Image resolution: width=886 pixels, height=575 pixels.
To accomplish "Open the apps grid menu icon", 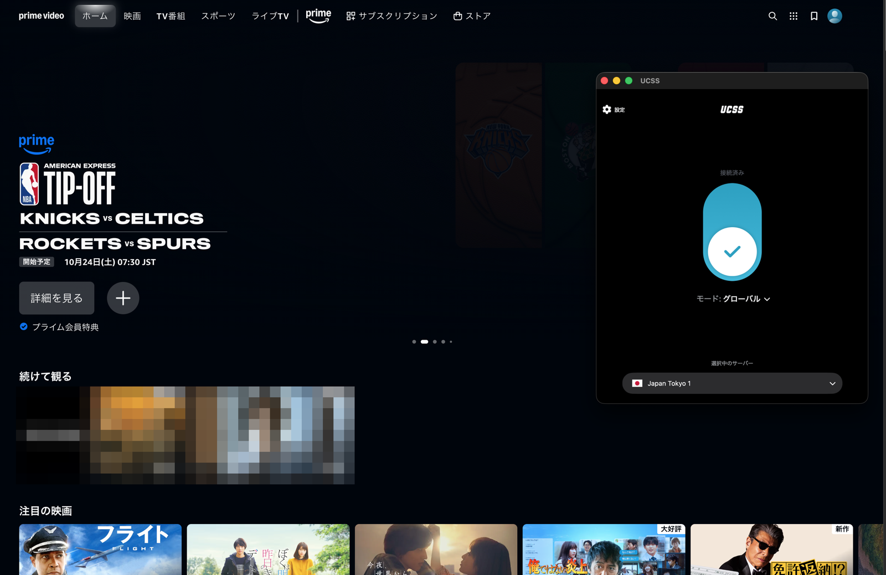I will (794, 16).
